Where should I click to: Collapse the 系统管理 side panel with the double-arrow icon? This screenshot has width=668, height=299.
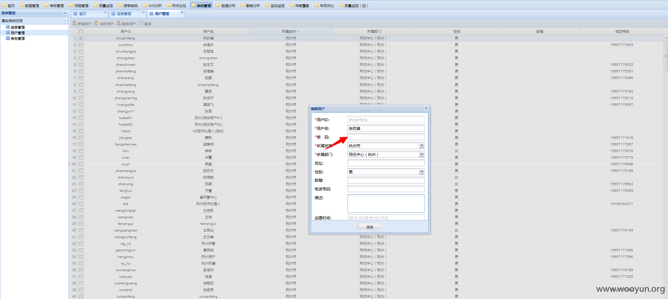click(65, 13)
